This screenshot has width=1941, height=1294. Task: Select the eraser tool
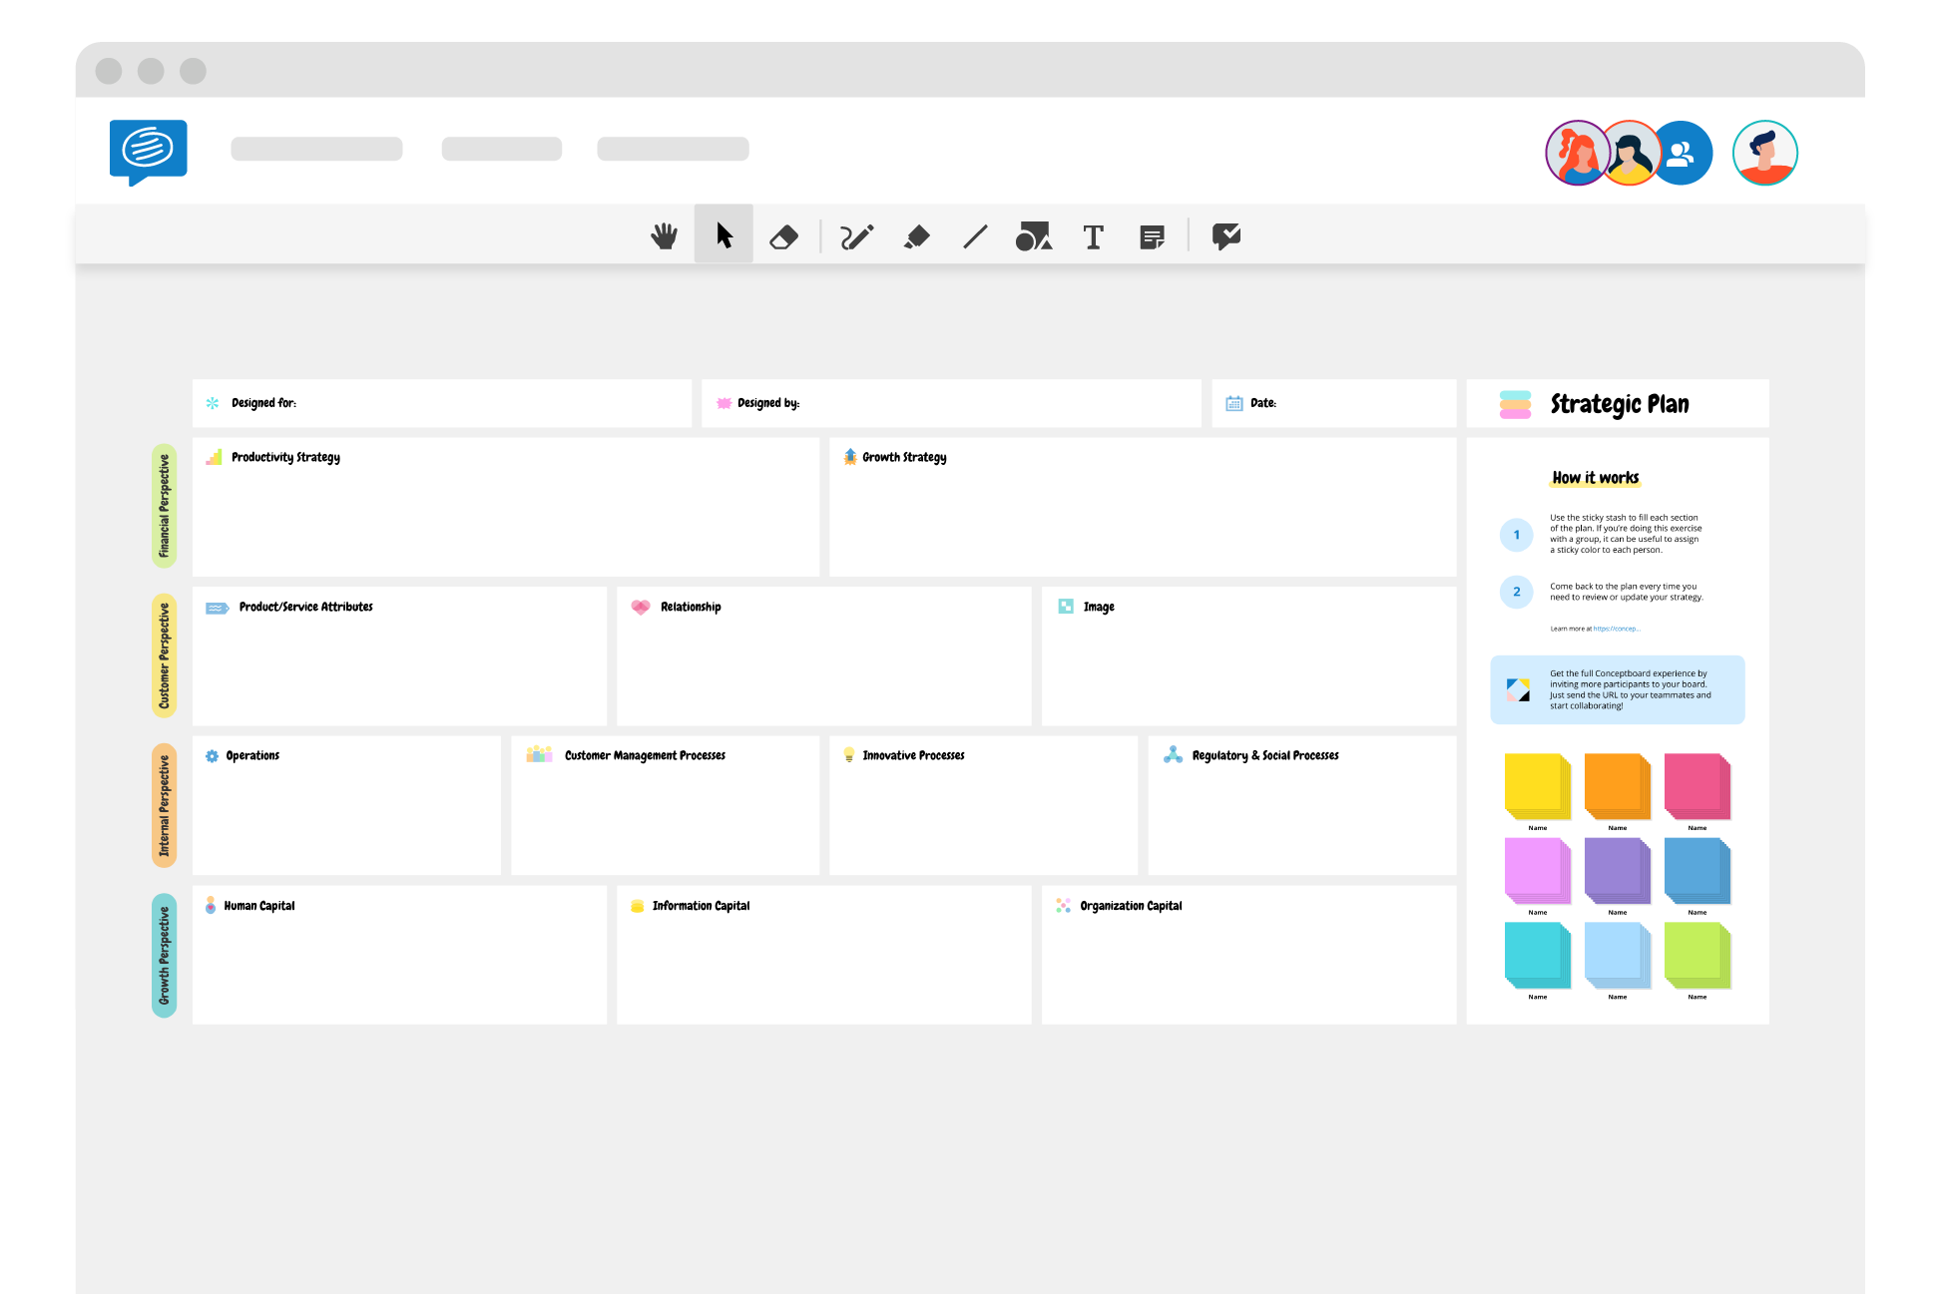[784, 236]
